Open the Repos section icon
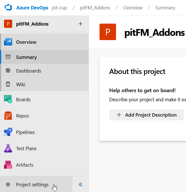186x192 pixels. pyautogui.click(x=8, y=116)
